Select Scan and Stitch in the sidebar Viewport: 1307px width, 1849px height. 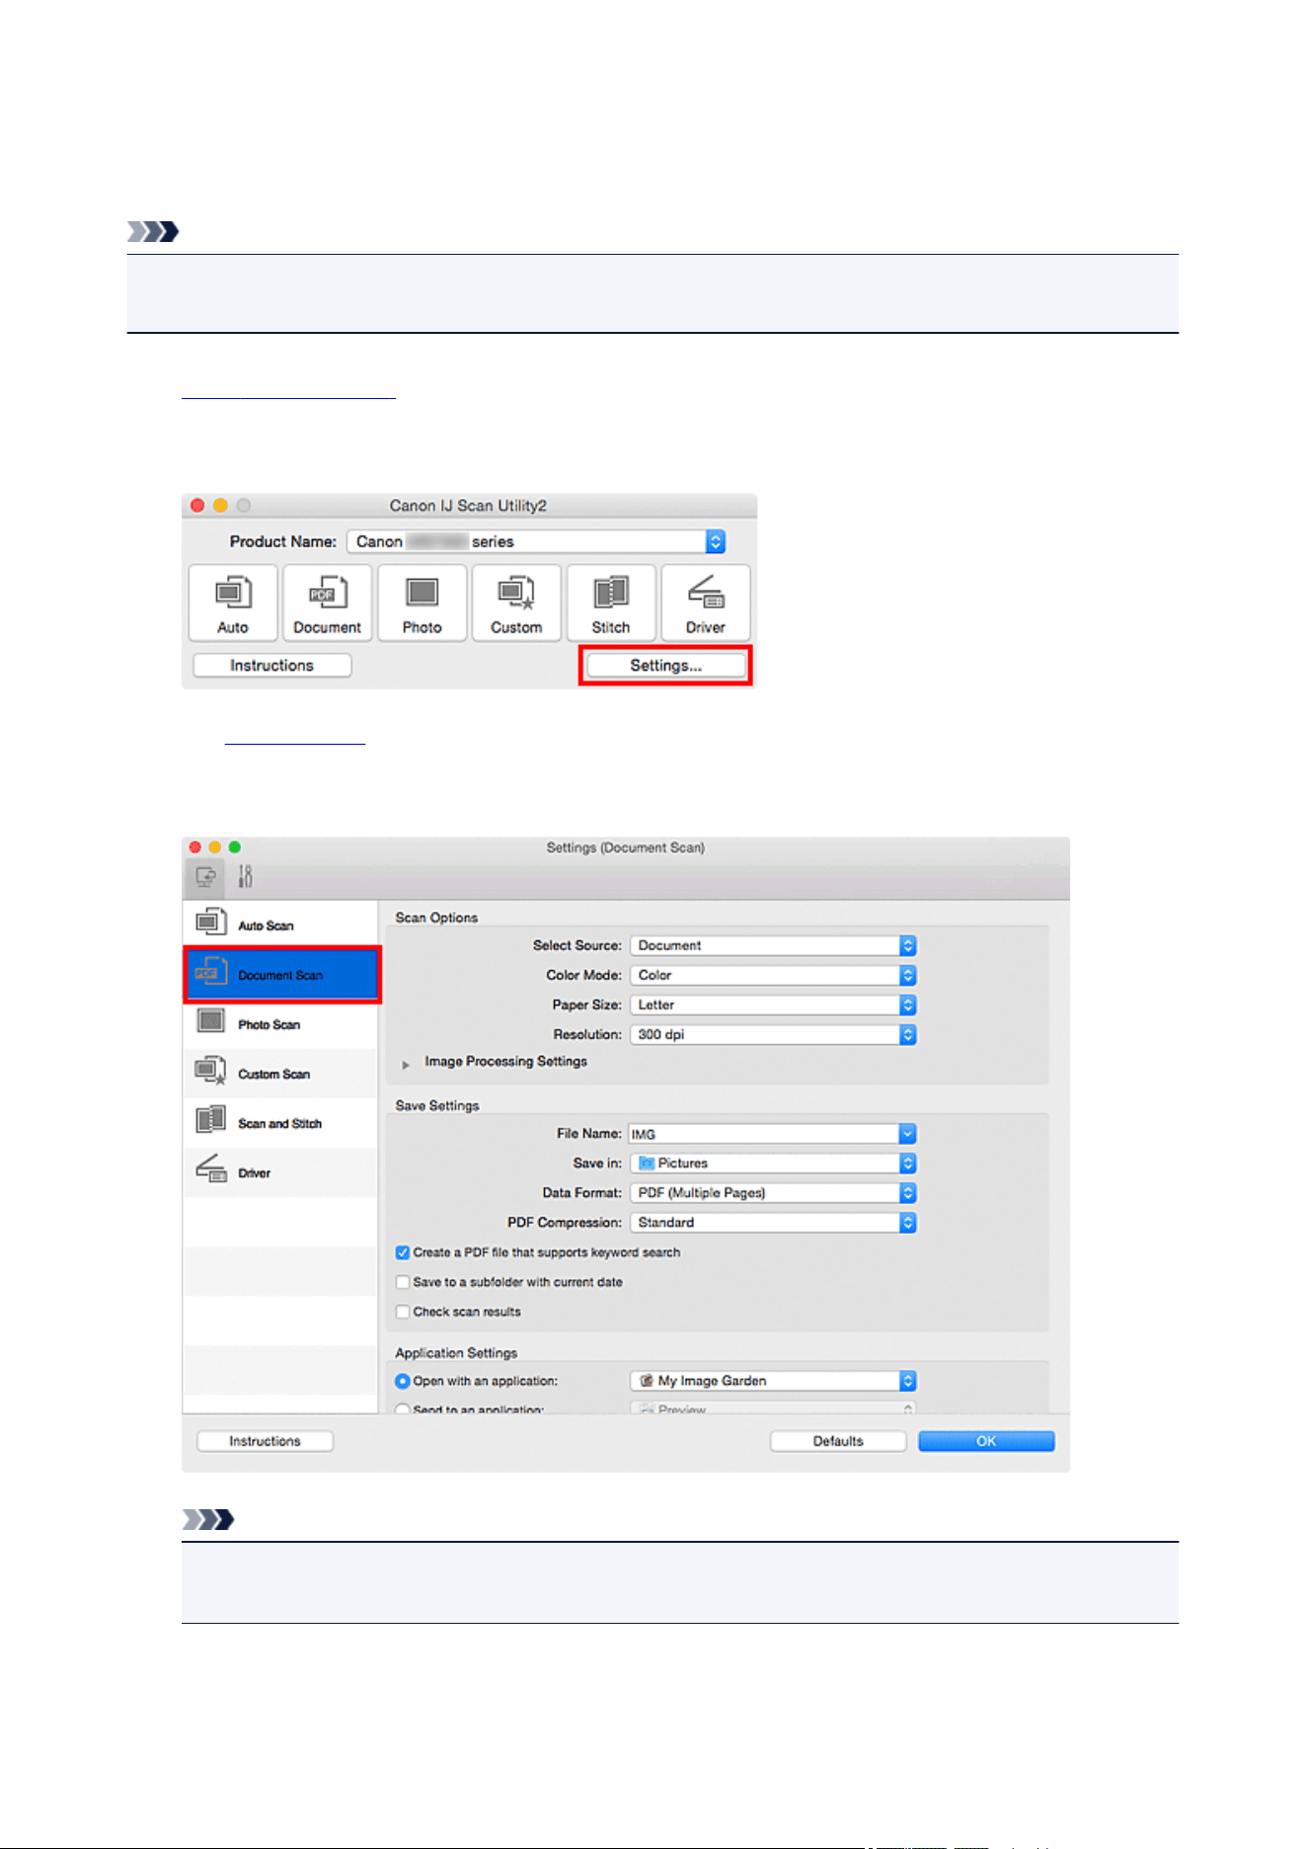click(280, 1123)
